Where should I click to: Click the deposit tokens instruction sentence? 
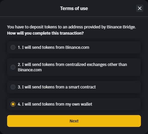point(71,27)
